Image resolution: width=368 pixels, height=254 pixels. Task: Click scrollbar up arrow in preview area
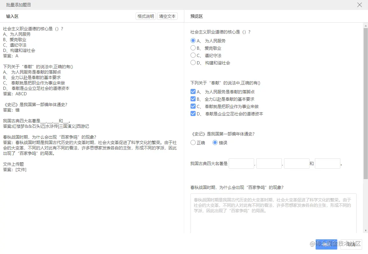(365, 25)
